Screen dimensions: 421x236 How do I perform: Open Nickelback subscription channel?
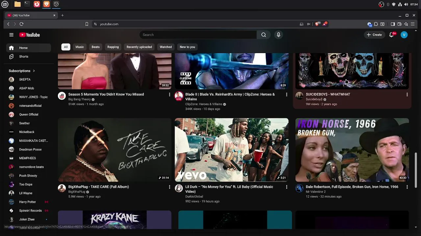28,132
